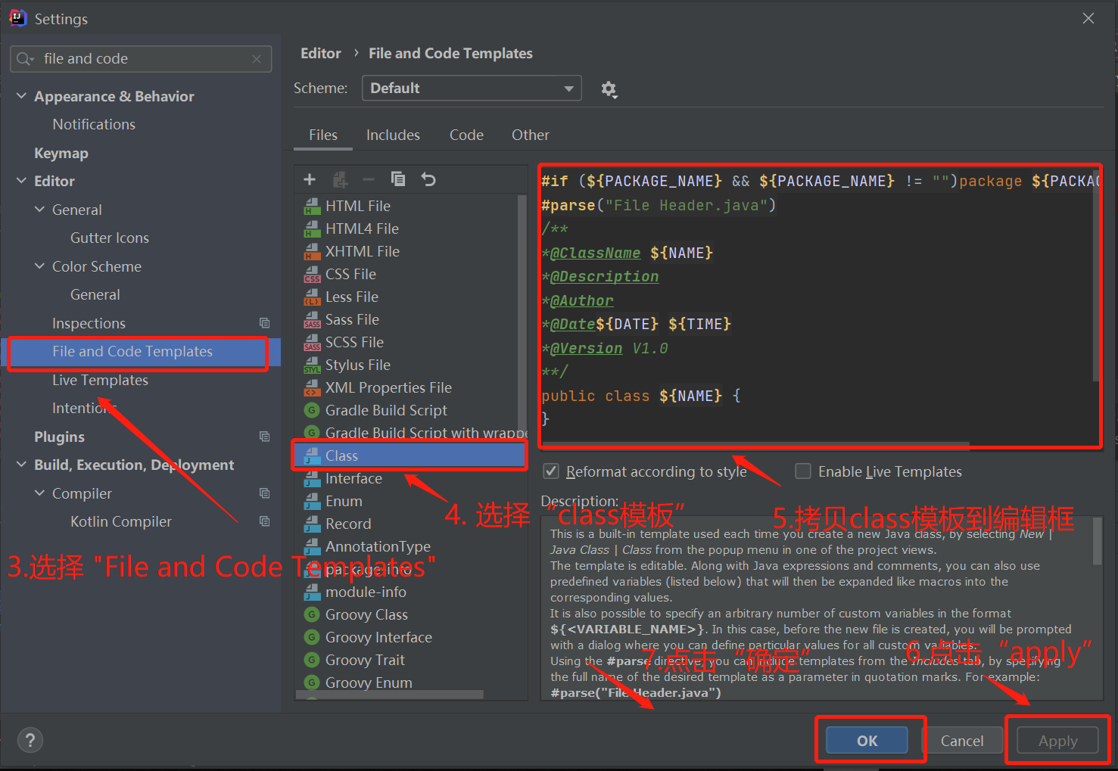Select Gutter Icons in settings tree
The image size is (1118, 771).
pyautogui.click(x=110, y=238)
